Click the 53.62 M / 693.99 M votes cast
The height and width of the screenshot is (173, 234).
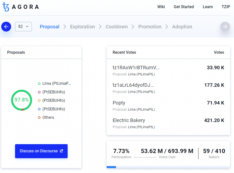[x=167, y=151]
